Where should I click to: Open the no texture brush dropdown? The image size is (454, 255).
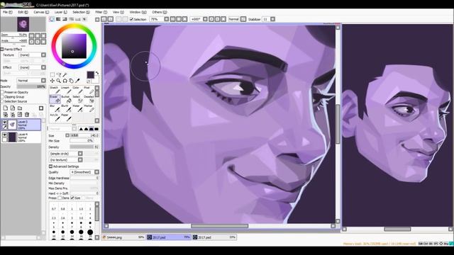[x=80, y=159]
